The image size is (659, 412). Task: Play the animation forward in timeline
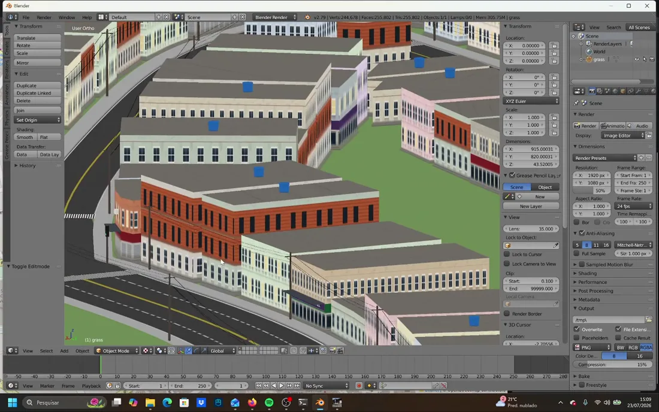pyautogui.click(x=282, y=386)
